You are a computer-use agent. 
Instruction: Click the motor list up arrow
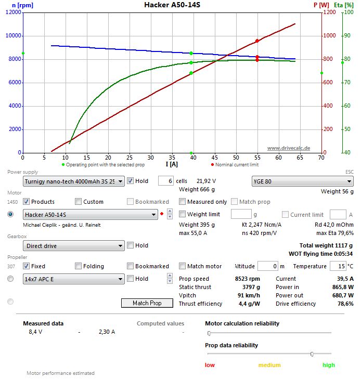click(x=169, y=212)
